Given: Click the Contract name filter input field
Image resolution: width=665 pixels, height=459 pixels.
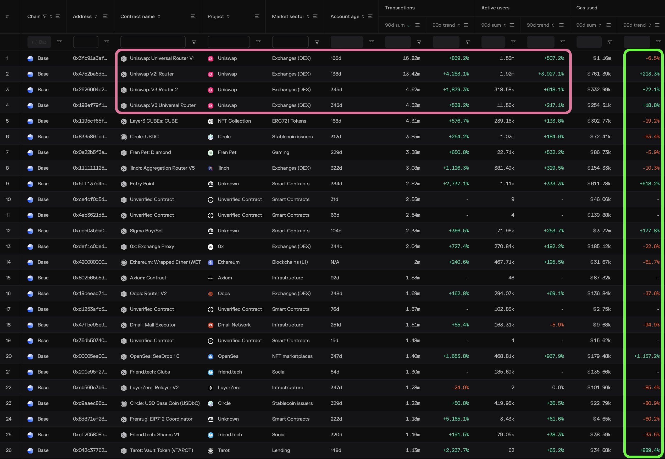Looking at the screenshot, I should [x=153, y=42].
